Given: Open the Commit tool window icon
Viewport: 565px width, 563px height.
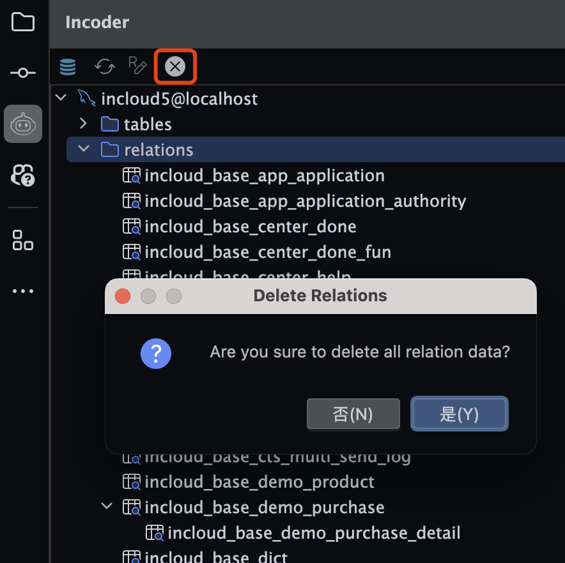Looking at the screenshot, I should [x=23, y=73].
